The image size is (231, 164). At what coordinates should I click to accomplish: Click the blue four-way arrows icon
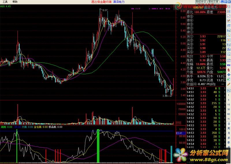click(x=229, y=75)
